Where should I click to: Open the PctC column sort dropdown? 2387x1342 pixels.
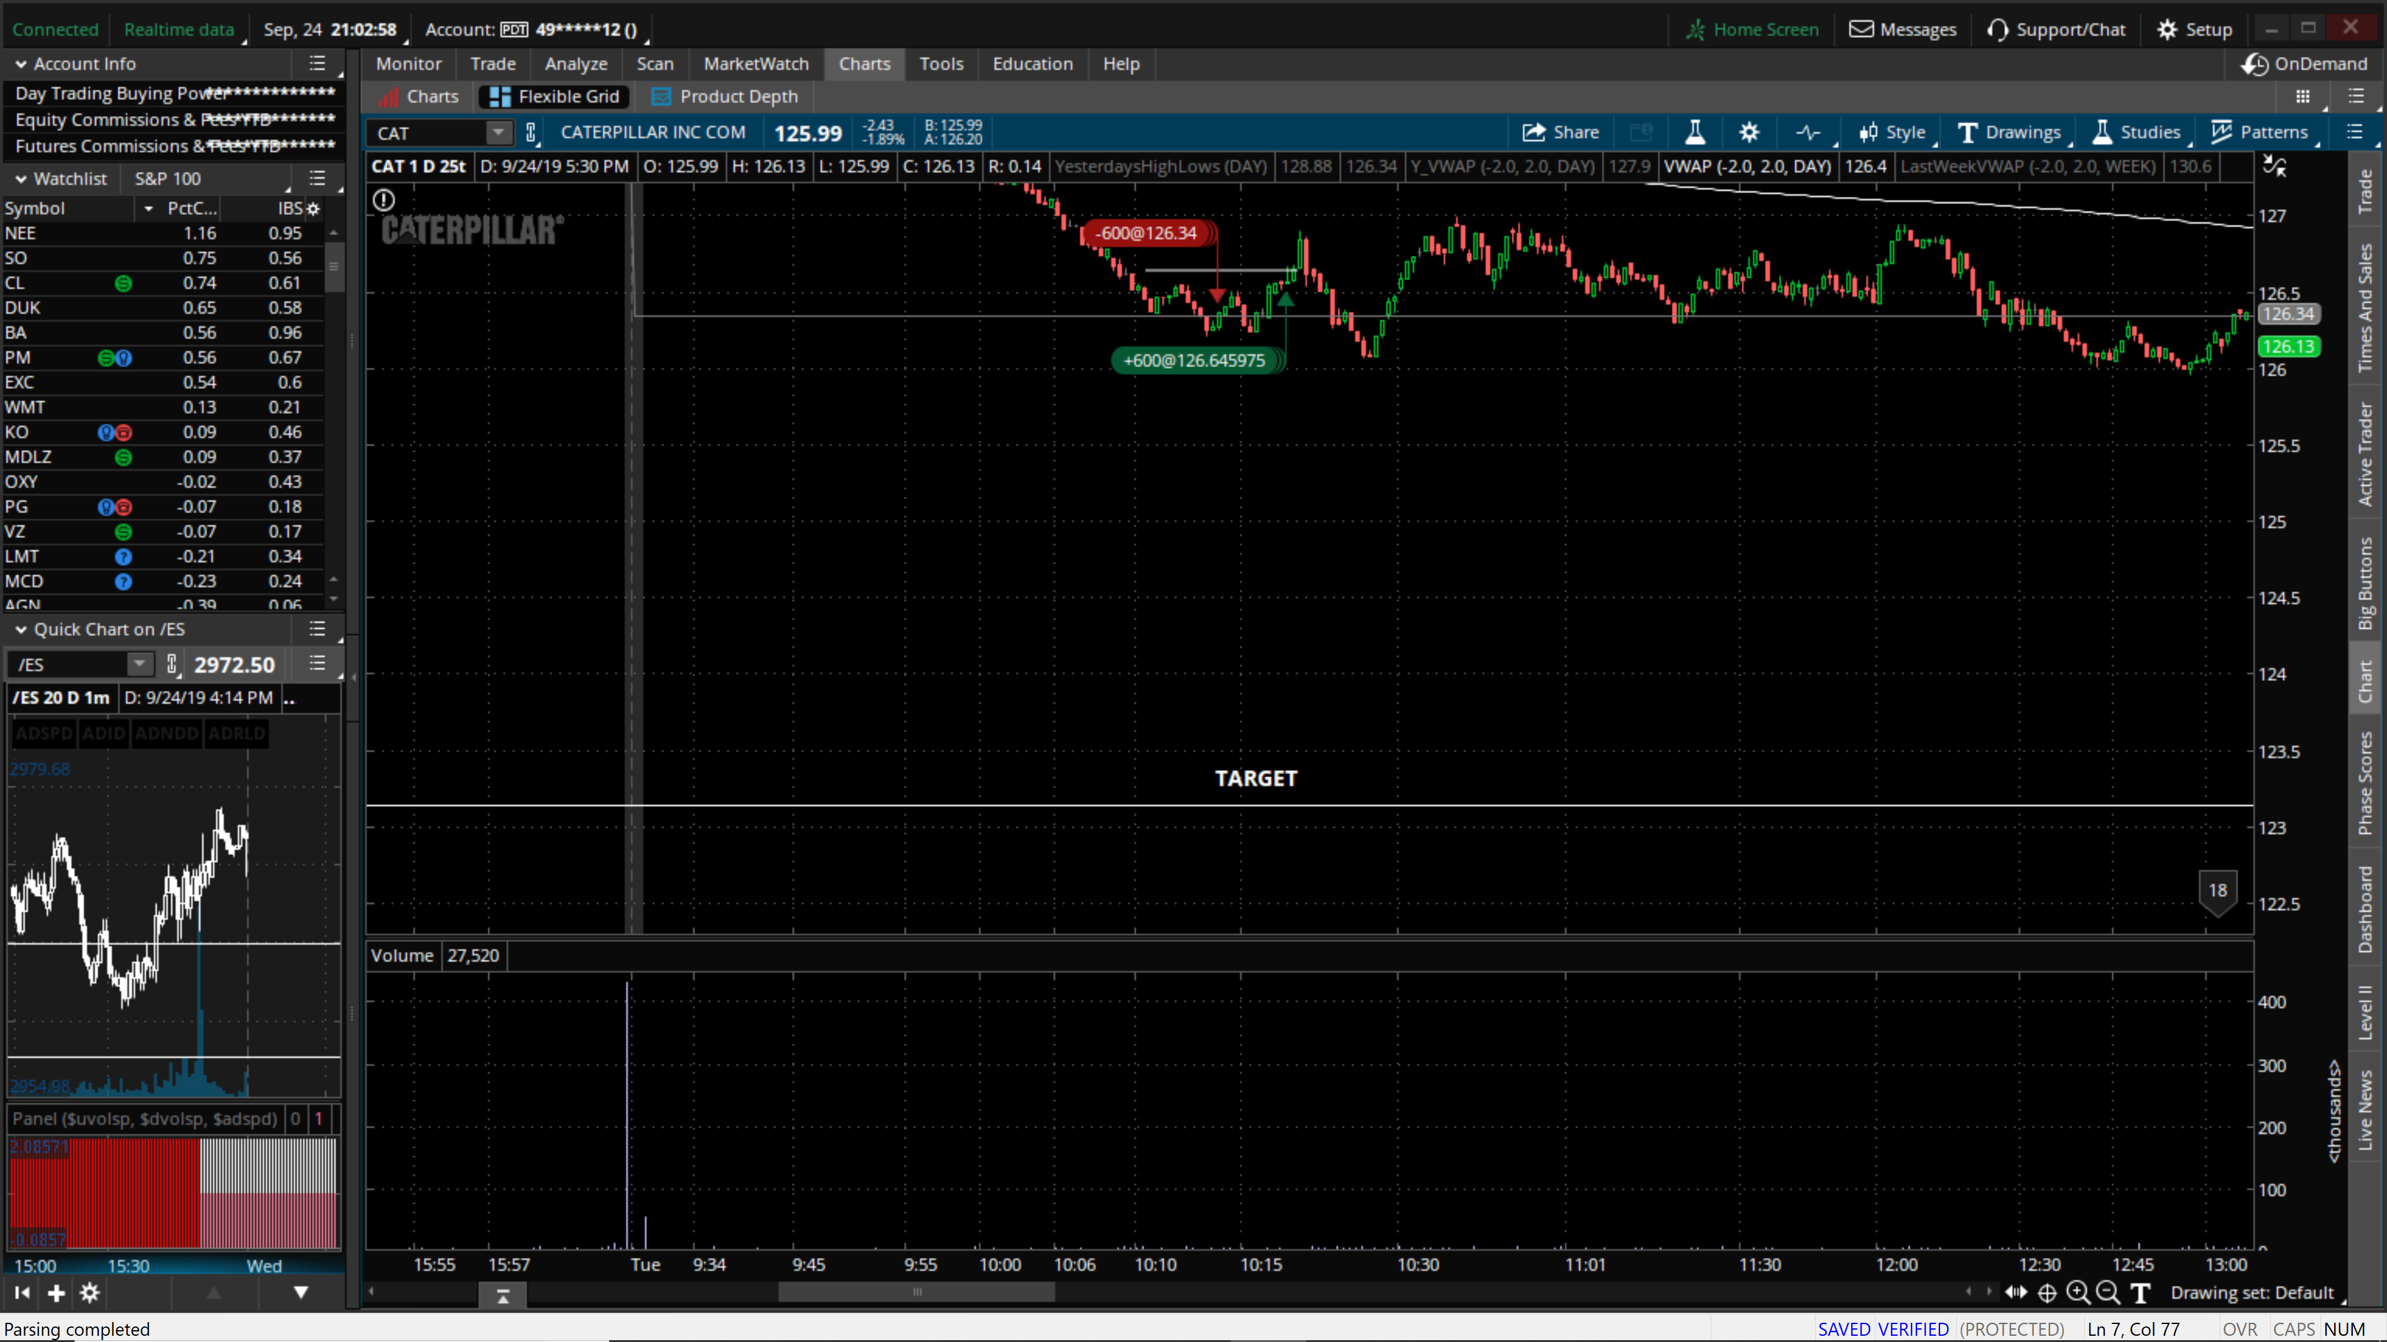(x=149, y=208)
